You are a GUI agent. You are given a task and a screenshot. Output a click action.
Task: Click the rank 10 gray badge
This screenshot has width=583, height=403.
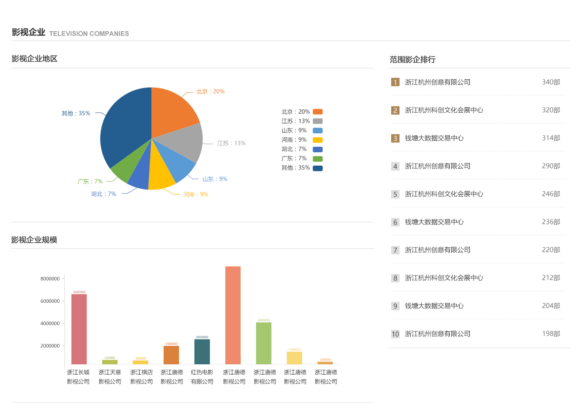coord(395,334)
